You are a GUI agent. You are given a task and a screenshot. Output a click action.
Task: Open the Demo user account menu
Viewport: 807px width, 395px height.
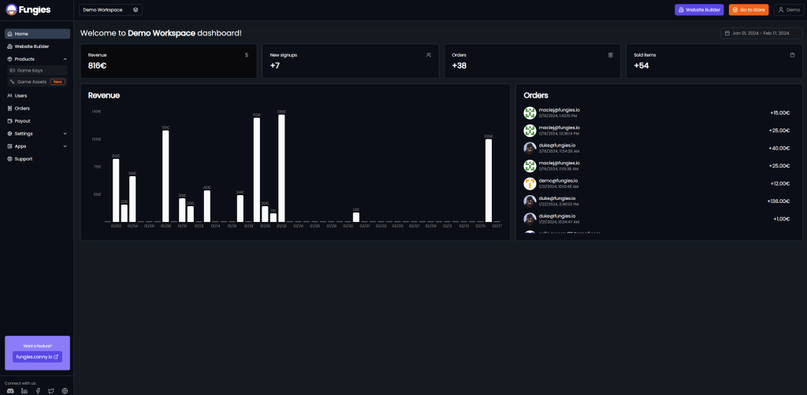tap(789, 9)
